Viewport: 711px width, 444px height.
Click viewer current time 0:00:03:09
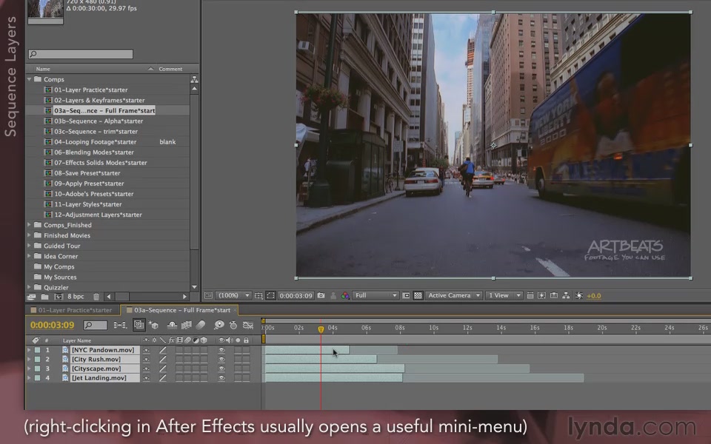296,296
